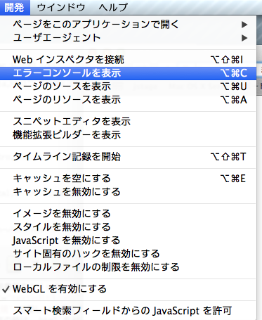Toggle イメージを無効にする

pos(128,214)
